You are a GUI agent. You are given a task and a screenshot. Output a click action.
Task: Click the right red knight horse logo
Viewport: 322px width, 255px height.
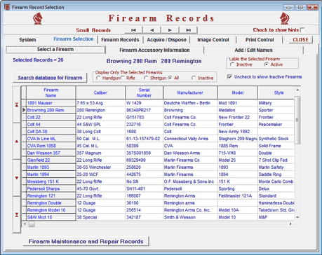pos(284,18)
